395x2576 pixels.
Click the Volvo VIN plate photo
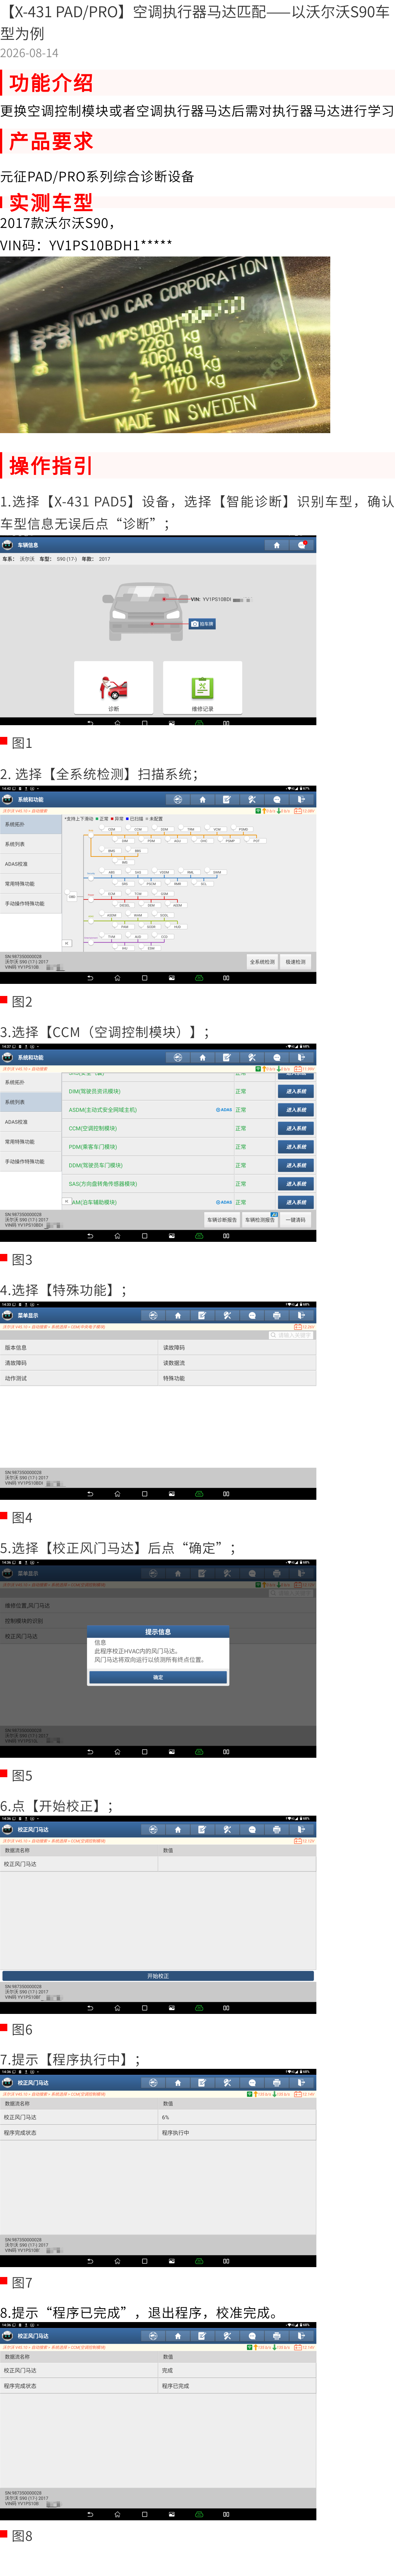[x=165, y=345]
